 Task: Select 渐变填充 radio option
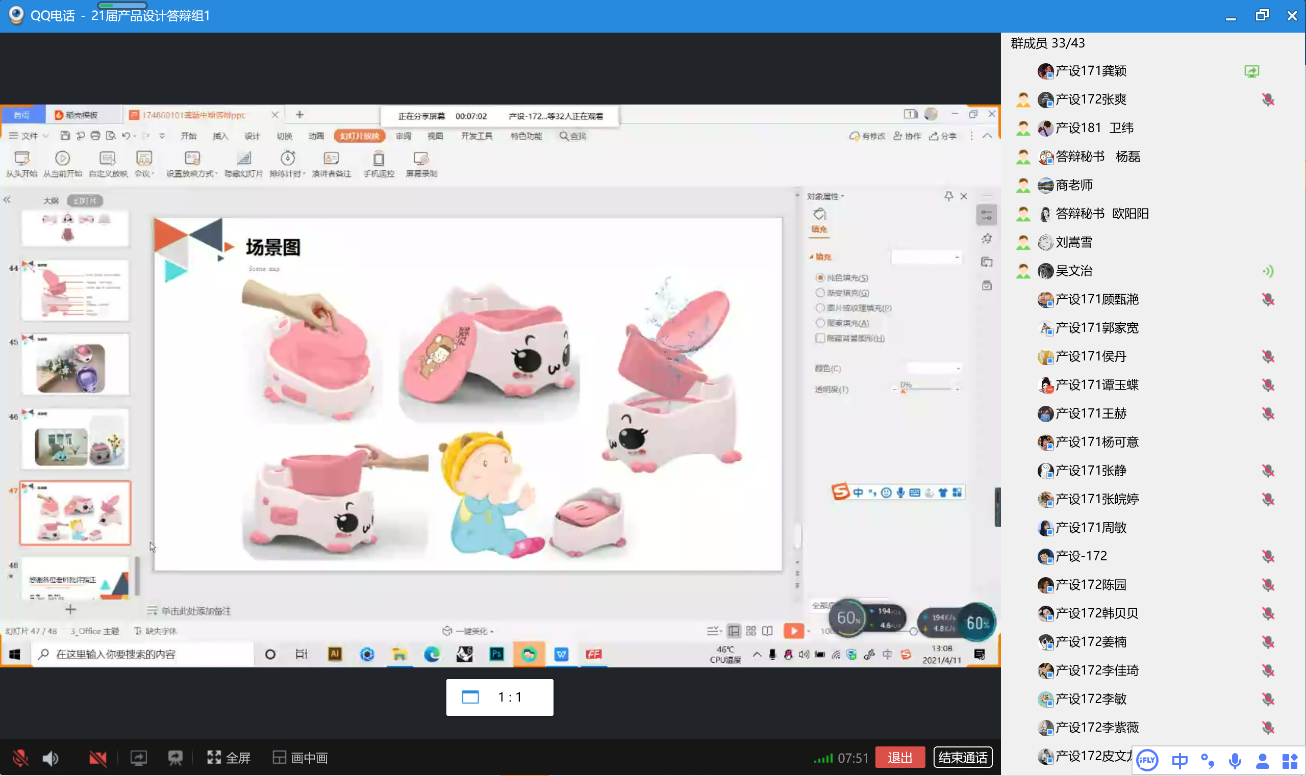click(x=820, y=293)
